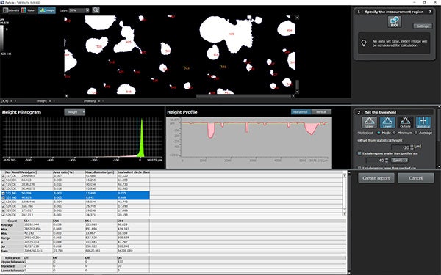Image resolution: width=441 pixels, height=275 pixels.
Task: Select the Lower threshold icon
Action: [387, 122]
